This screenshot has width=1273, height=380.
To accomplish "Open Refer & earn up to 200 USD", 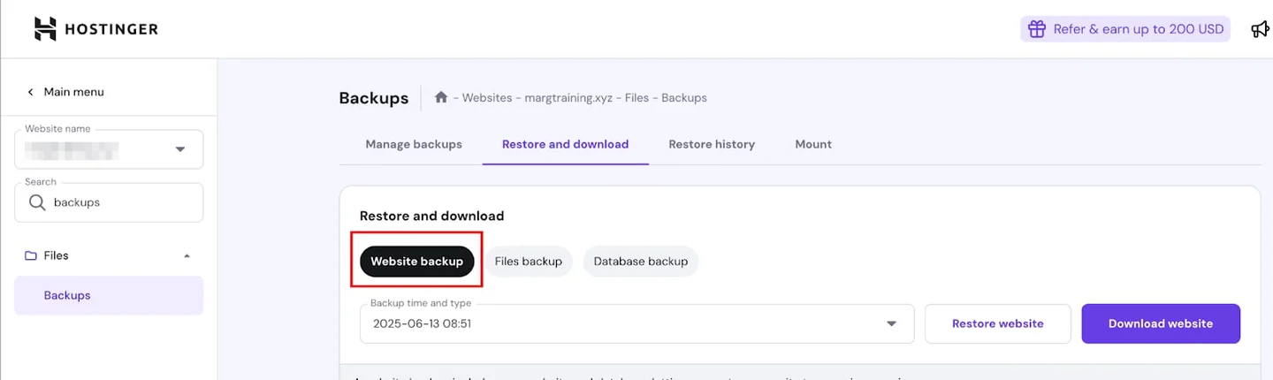I will click(1125, 29).
